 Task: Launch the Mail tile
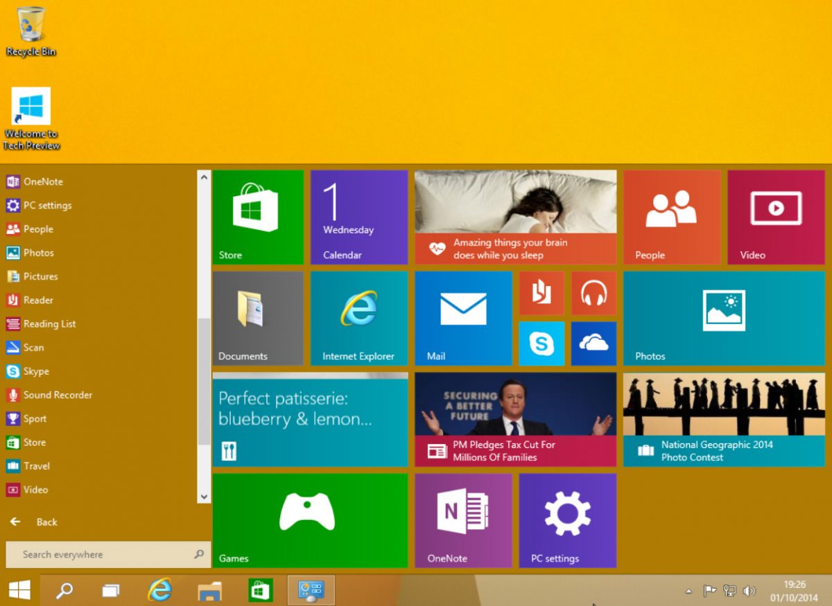point(463,318)
